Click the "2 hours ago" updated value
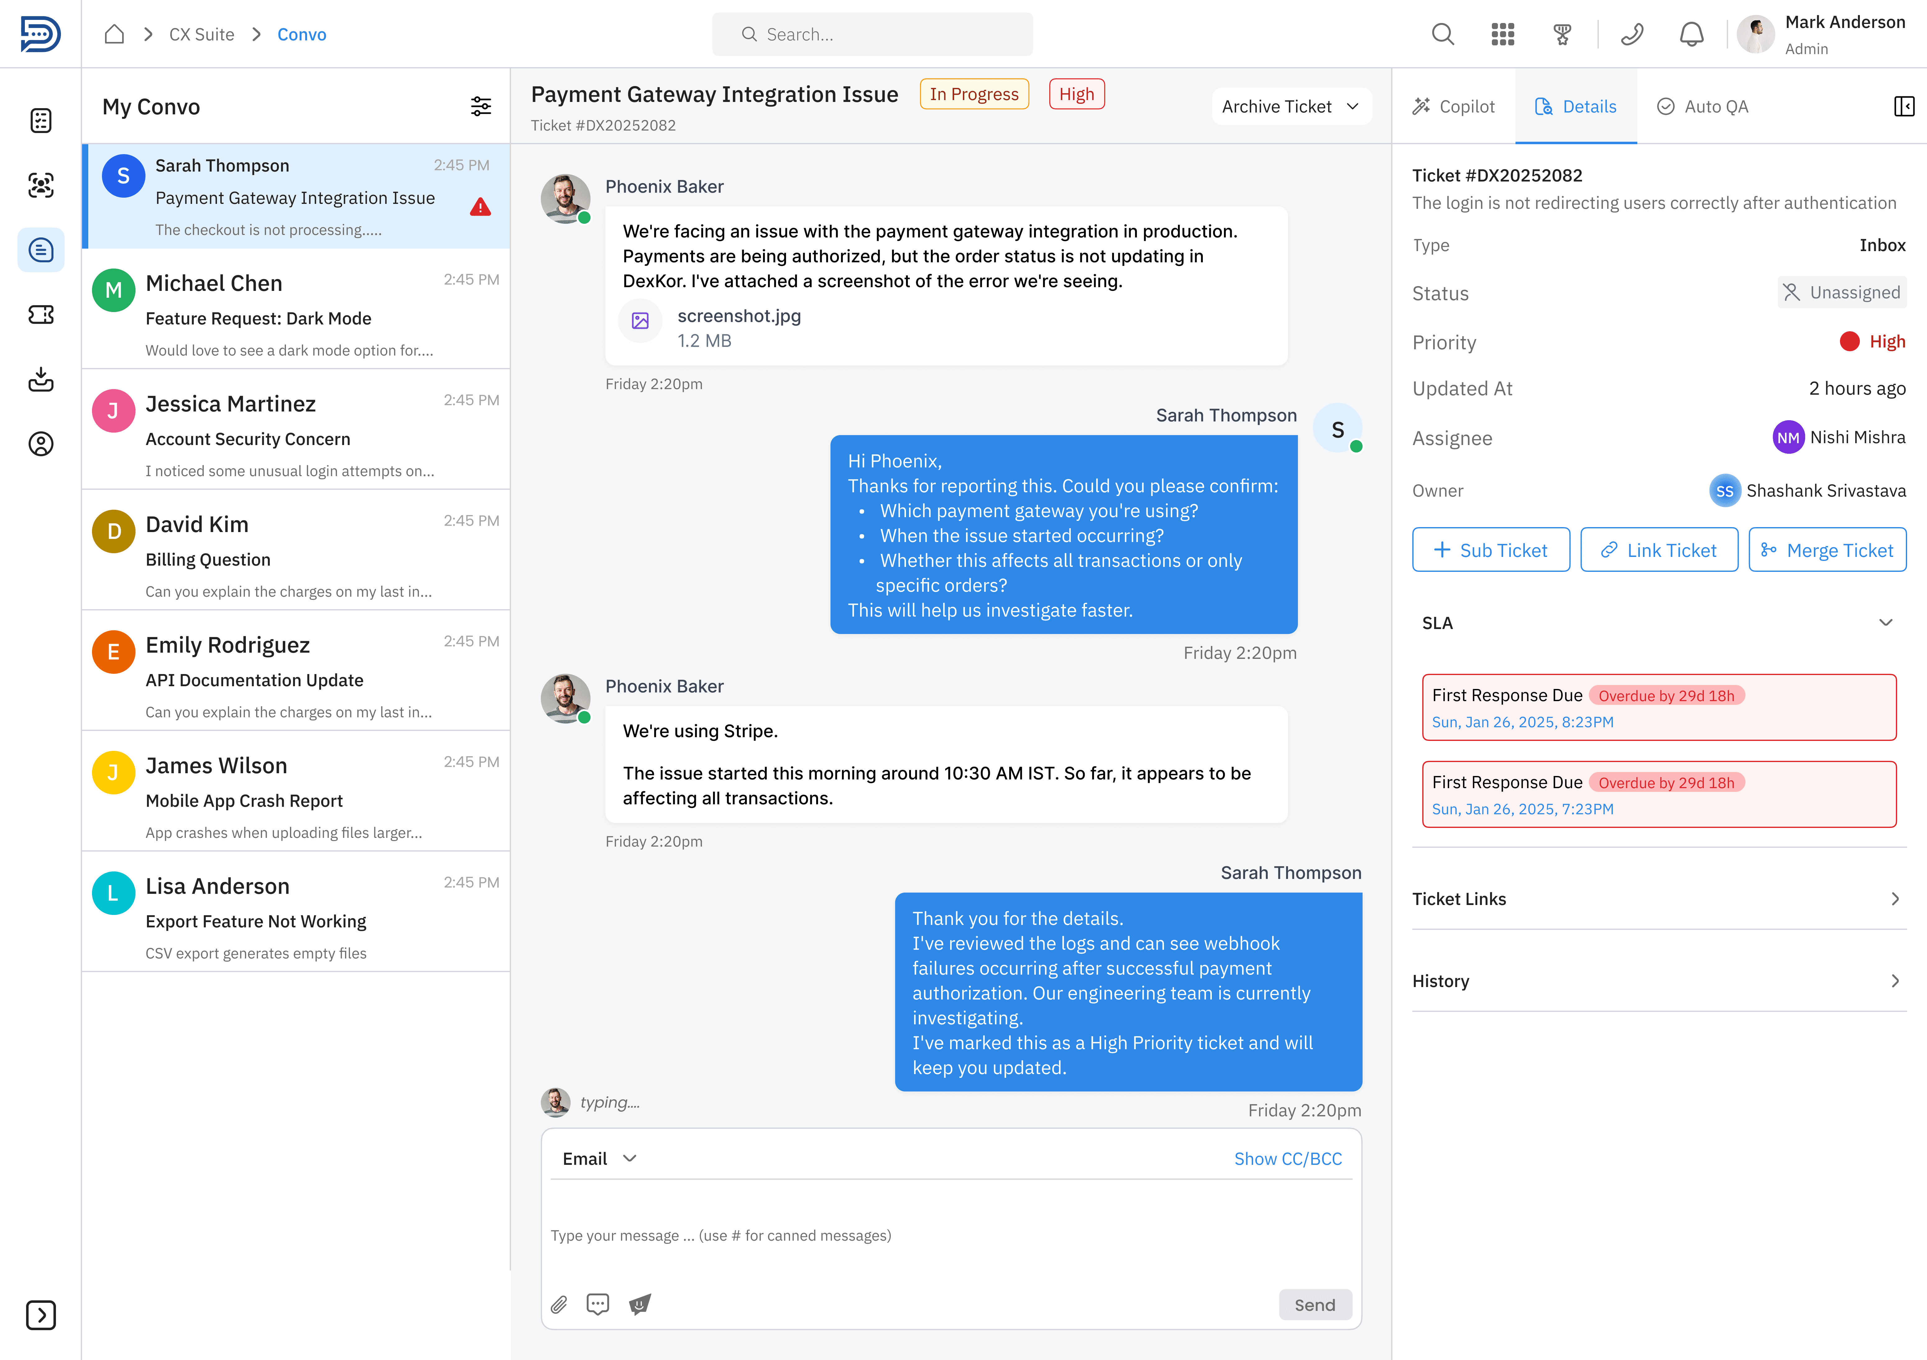The width and height of the screenshot is (1927, 1360). pyautogui.click(x=1857, y=388)
